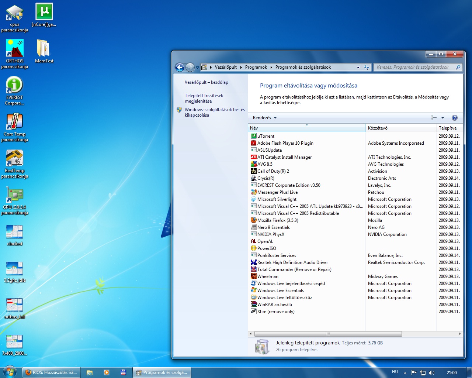Viewport: 472px width, 378px height.
Task: Open Windows Explorer from the taskbar
Action: click(x=89, y=372)
